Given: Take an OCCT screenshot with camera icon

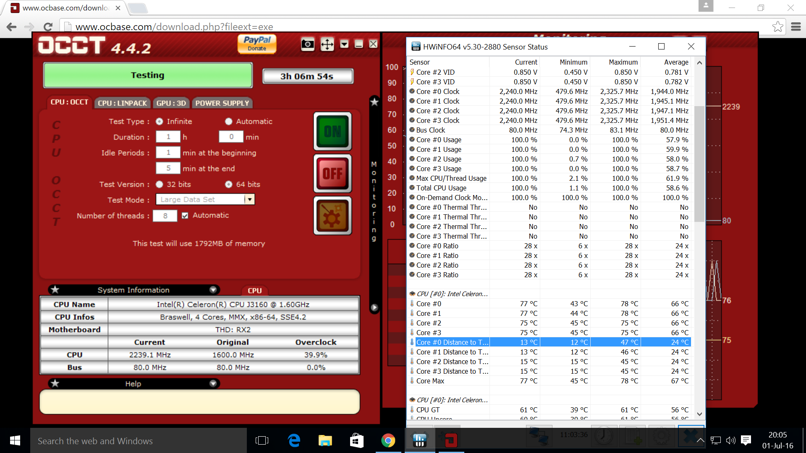Looking at the screenshot, I should point(308,44).
